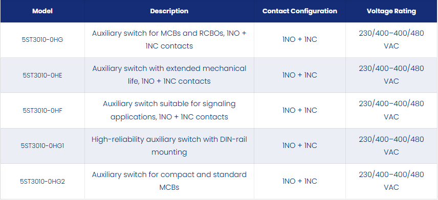Click the MCBs and RCBOs description
Screen dimensions: 438x200
pos(169,40)
